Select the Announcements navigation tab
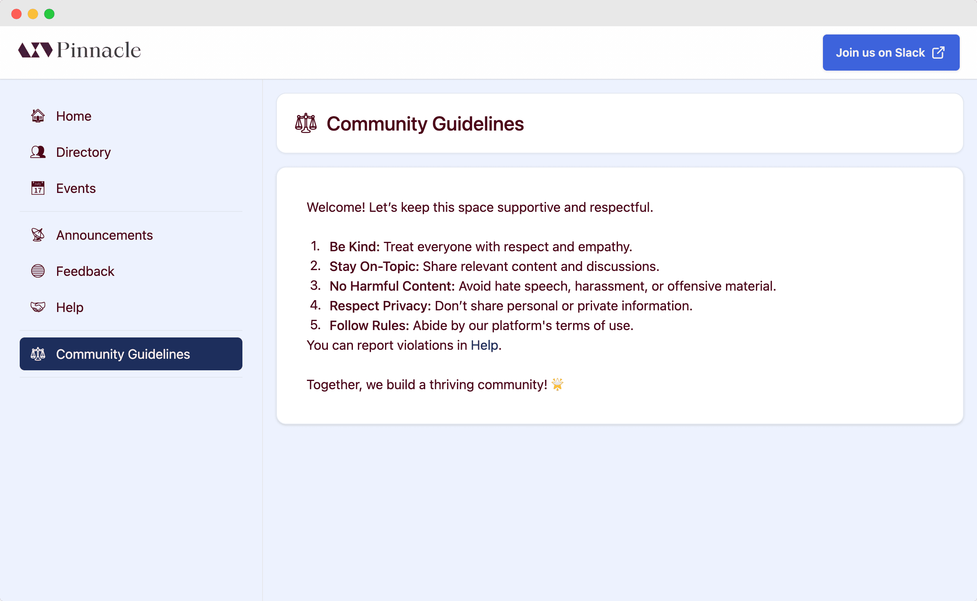This screenshot has height=601, width=977. (104, 235)
